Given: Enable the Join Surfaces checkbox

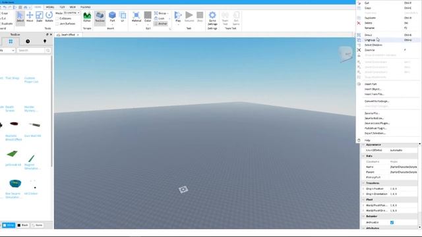Looking at the screenshot, I should tap(57, 24).
